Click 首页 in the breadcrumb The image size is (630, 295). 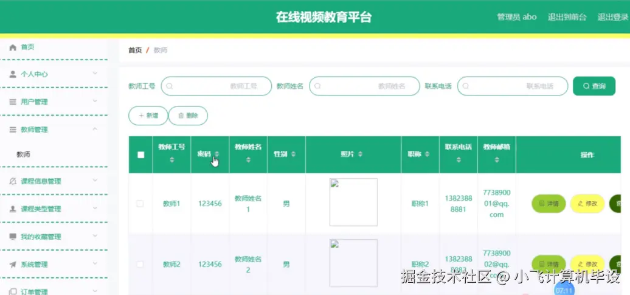pyautogui.click(x=135, y=50)
